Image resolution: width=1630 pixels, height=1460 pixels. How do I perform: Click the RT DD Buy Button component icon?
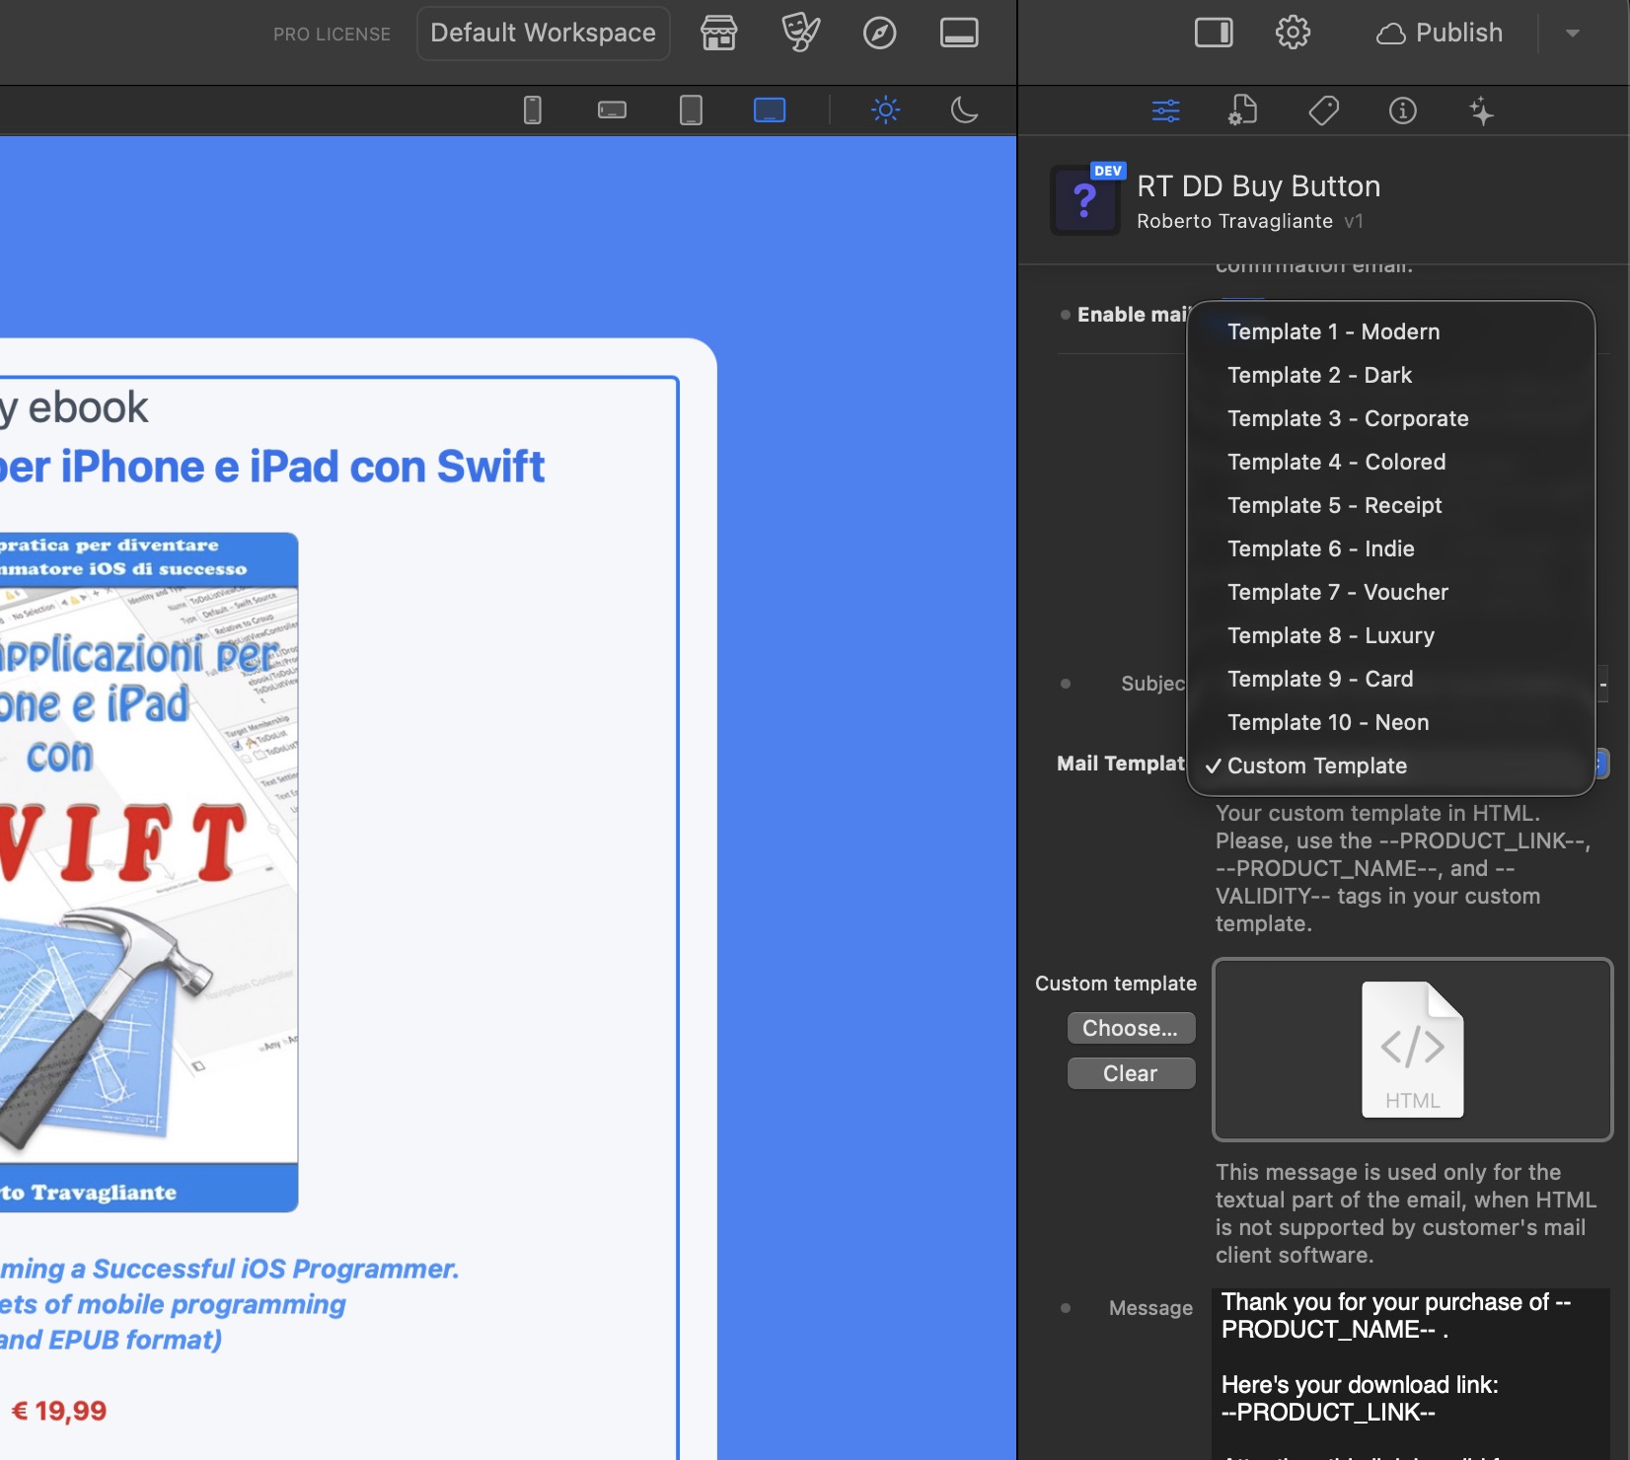point(1085,200)
